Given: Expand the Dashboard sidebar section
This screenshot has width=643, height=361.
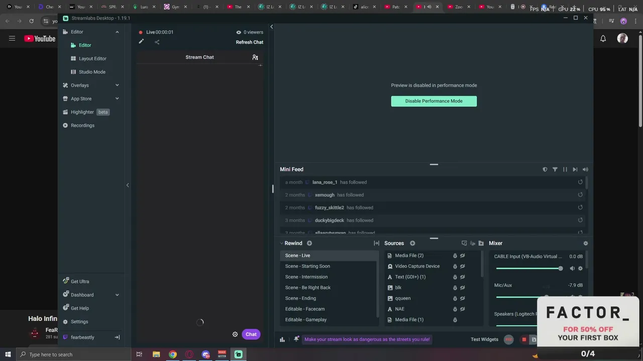Looking at the screenshot, I should [x=117, y=295].
